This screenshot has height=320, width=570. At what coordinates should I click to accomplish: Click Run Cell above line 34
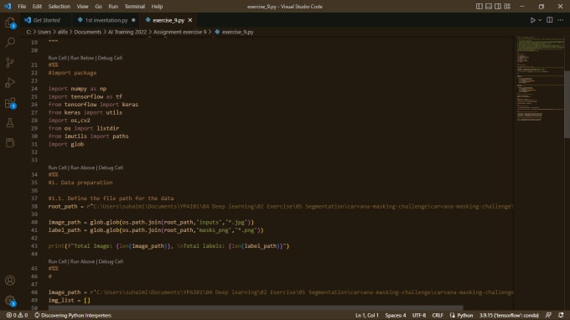point(57,168)
